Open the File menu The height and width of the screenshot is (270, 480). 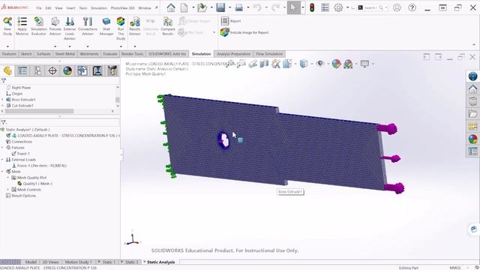[x=39, y=8]
